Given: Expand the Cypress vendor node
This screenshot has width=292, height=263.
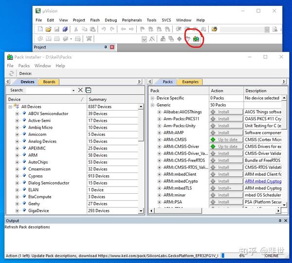Looking at the screenshot, I should 17,176.
